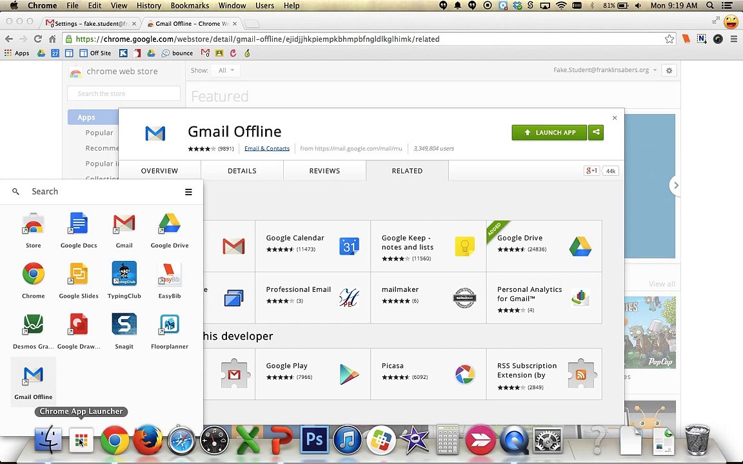The width and height of the screenshot is (743, 464).
Task: Click the Google +1 button
Action: 592,171
